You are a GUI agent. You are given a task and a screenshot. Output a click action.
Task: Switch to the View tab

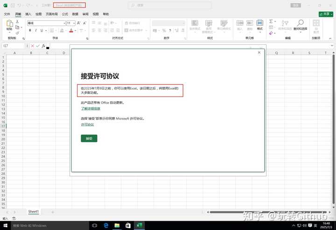96,14
